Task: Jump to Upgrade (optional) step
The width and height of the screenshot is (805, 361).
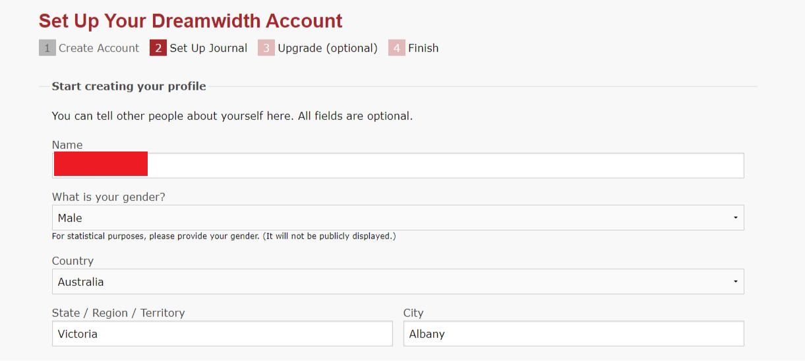Action: click(x=328, y=48)
